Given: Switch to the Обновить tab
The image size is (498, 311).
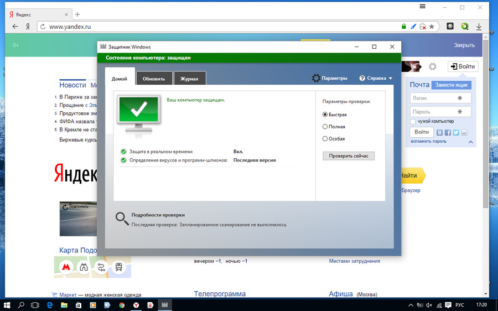Looking at the screenshot, I should coord(154,79).
